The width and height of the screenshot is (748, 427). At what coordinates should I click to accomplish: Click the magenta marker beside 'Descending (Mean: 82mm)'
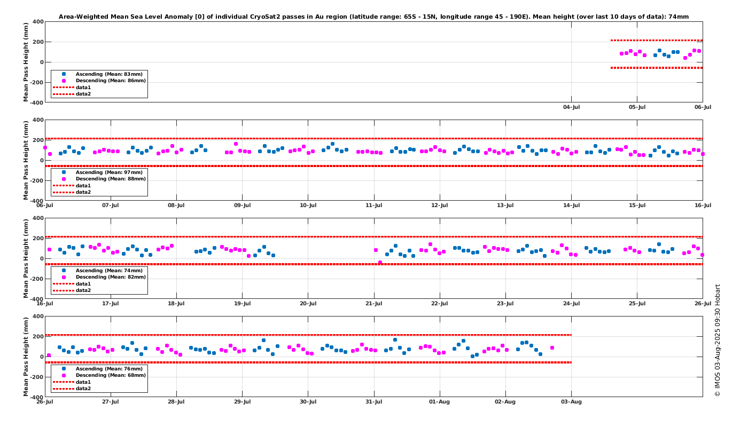point(64,277)
